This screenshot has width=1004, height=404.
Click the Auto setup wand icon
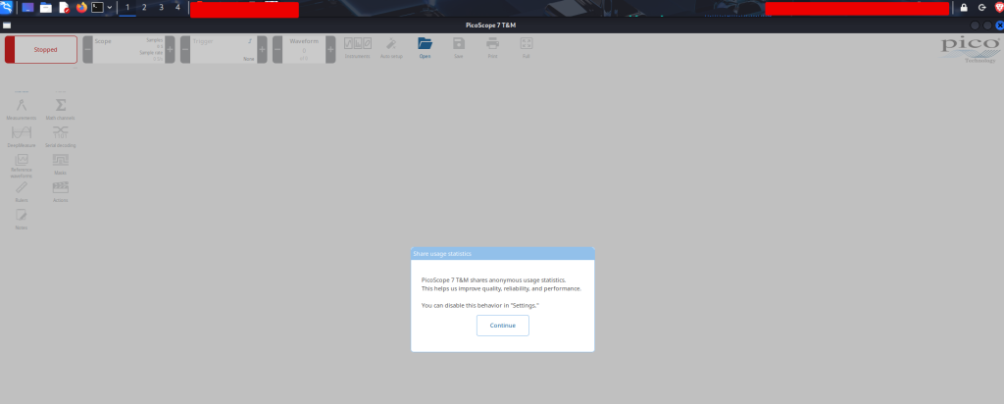(x=390, y=47)
